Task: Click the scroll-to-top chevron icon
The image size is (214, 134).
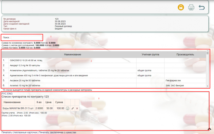Action: (x=209, y=129)
